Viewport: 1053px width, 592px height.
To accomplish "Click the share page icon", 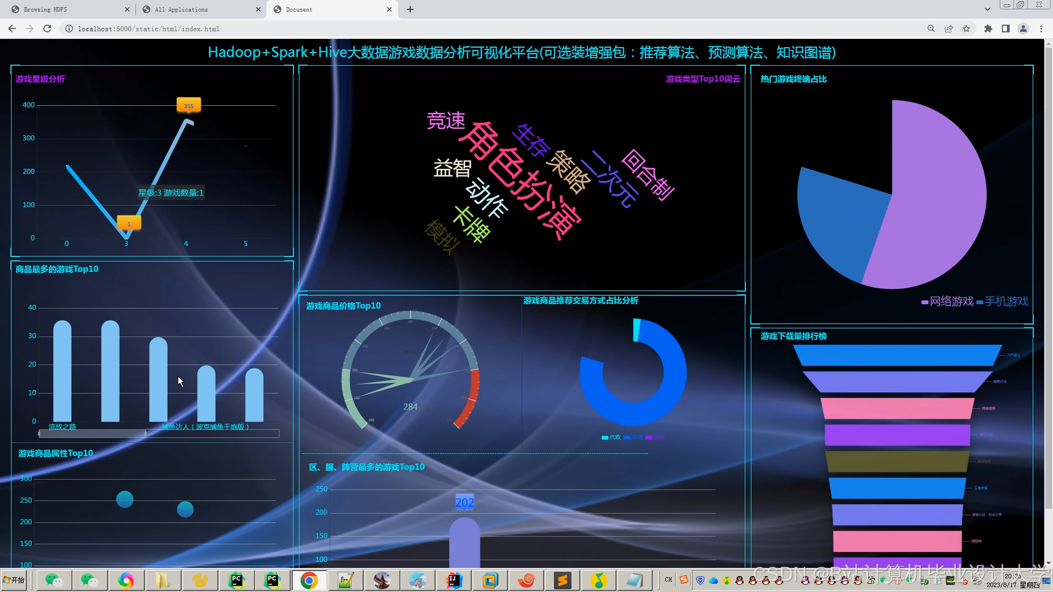I will point(949,29).
